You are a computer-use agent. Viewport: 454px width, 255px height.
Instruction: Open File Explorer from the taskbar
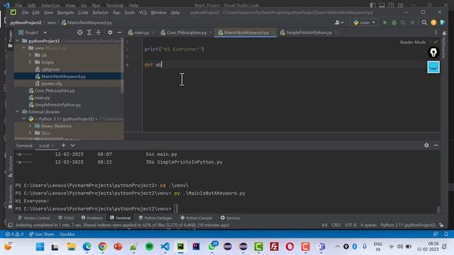tap(71, 246)
